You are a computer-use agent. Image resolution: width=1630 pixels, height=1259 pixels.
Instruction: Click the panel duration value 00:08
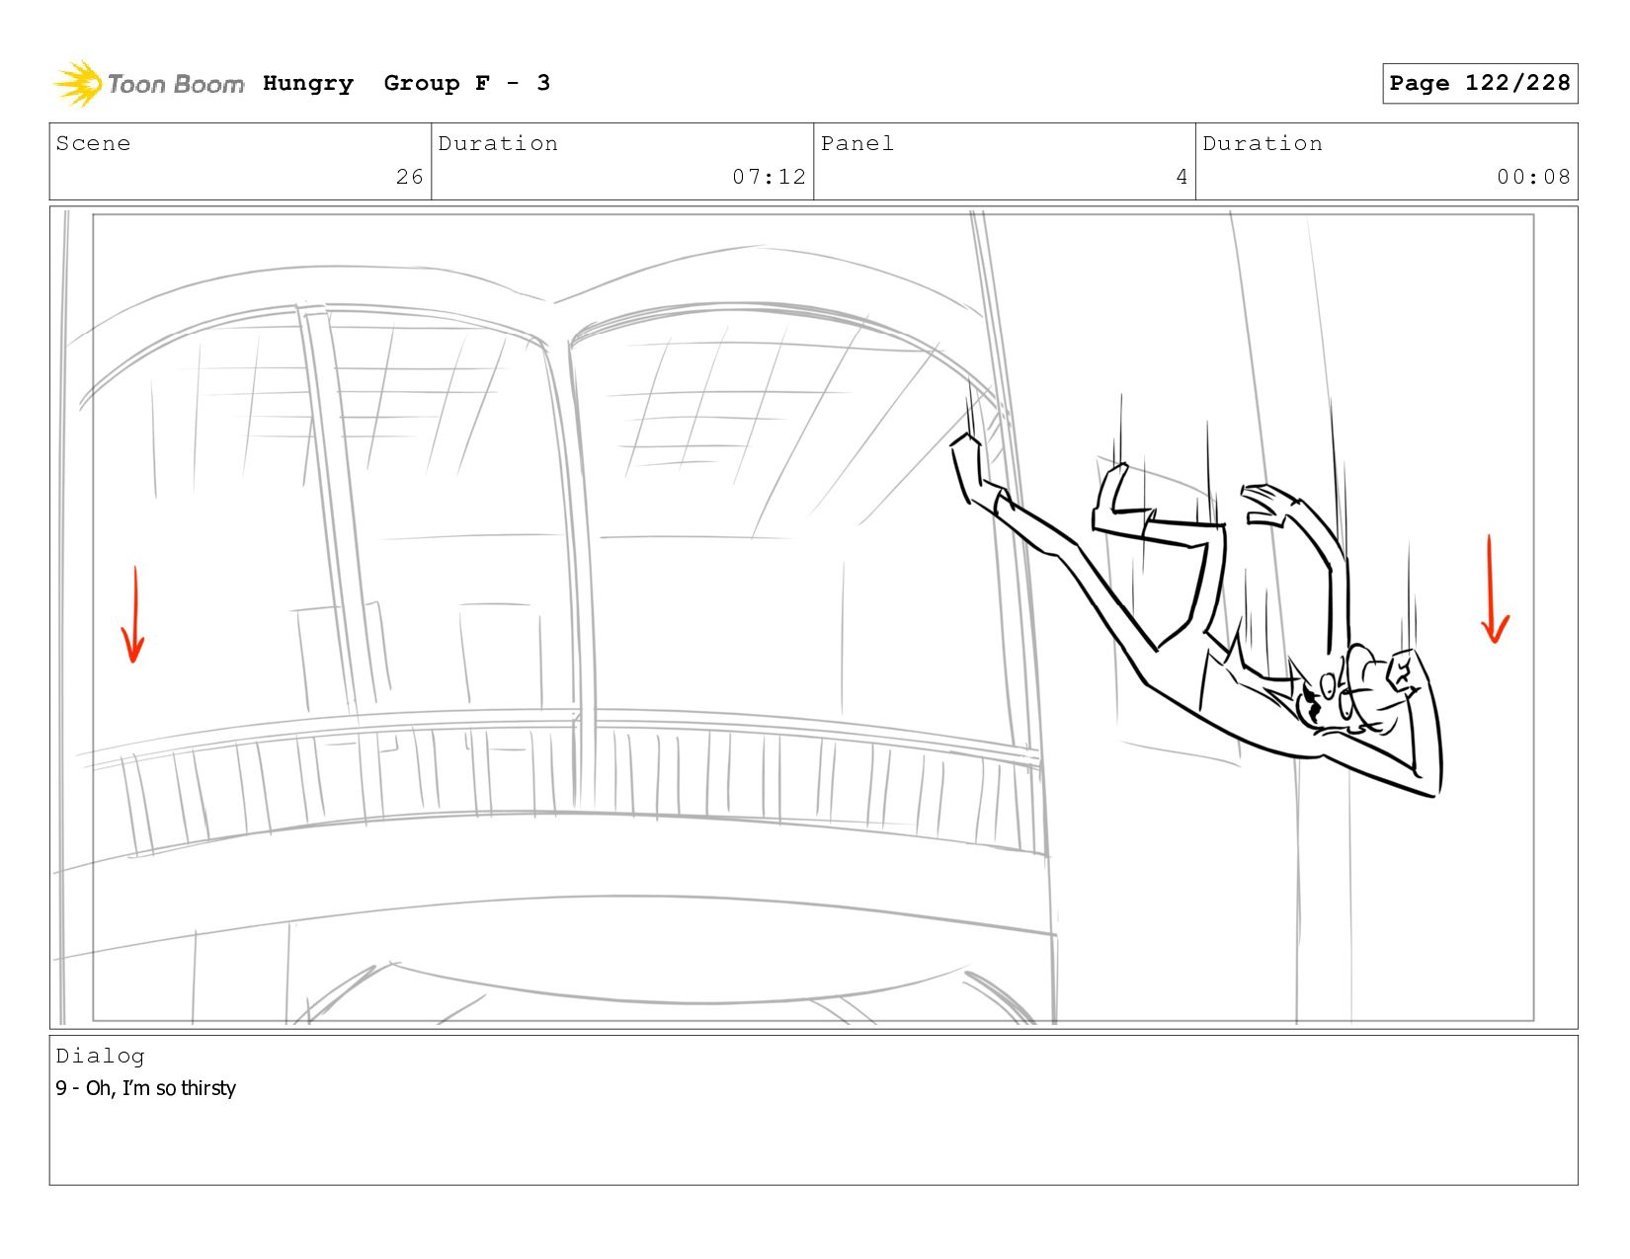click(x=1533, y=177)
